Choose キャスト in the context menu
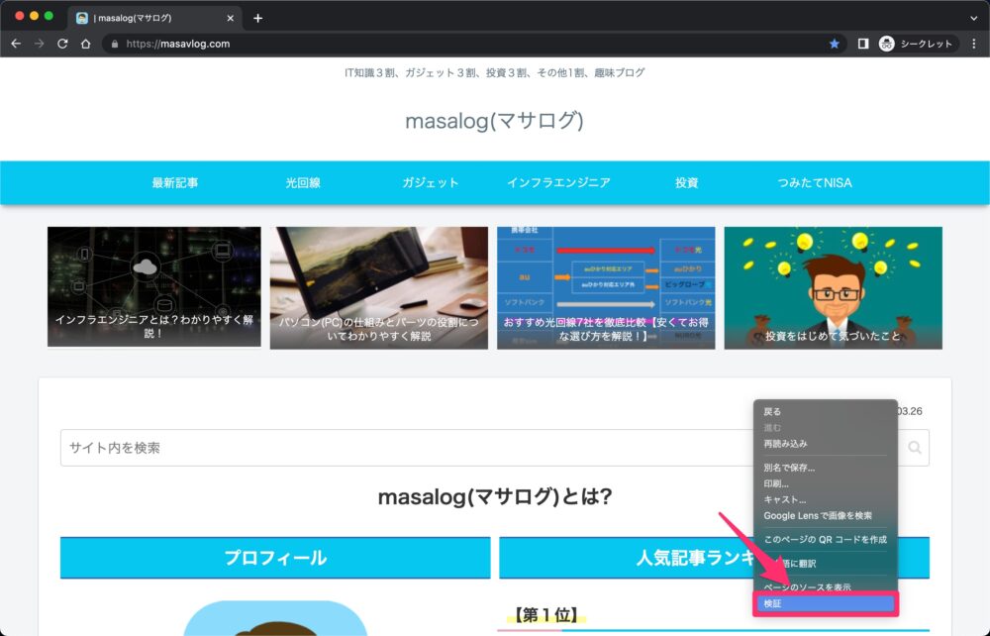The width and height of the screenshot is (990, 636). coord(826,499)
